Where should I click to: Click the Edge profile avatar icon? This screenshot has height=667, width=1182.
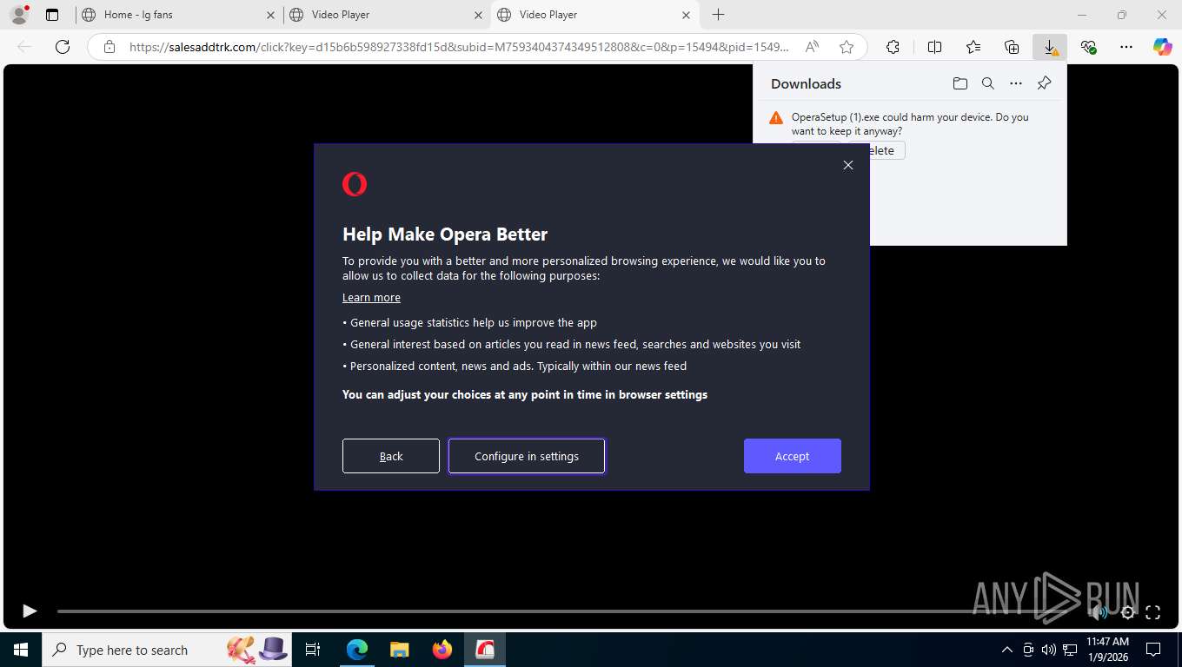click(18, 15)
